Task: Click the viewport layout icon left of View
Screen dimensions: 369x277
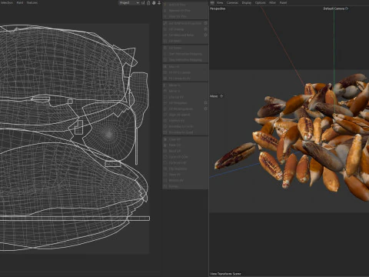Action: pyautogui.click(x=212, y=2)
